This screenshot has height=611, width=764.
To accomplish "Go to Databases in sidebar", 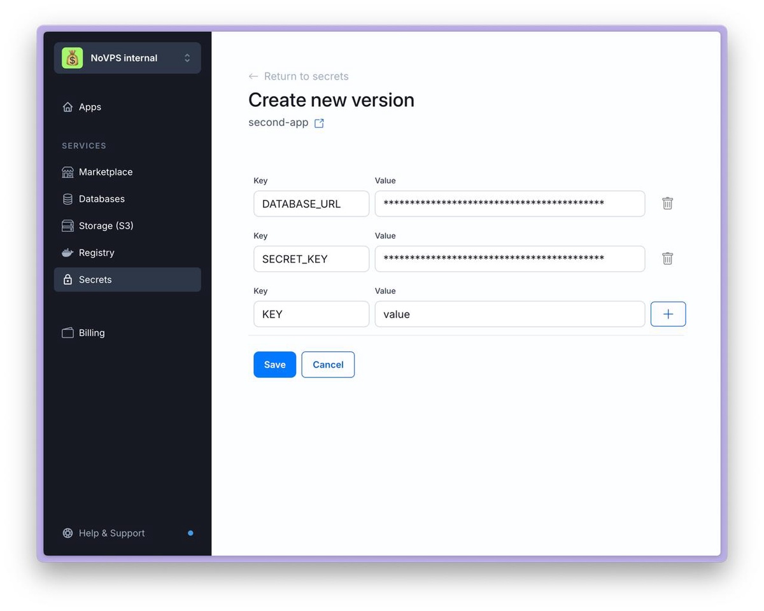I will [101, 199].
